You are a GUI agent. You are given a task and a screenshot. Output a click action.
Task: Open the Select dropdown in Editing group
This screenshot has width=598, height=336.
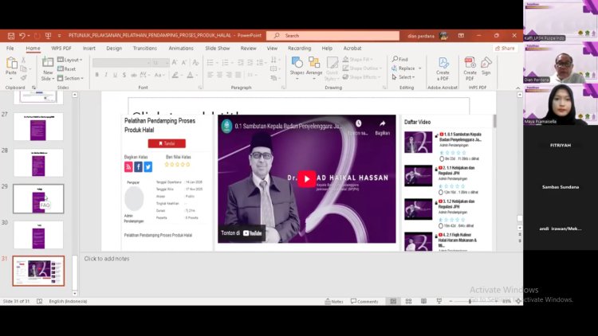point(405,77)
